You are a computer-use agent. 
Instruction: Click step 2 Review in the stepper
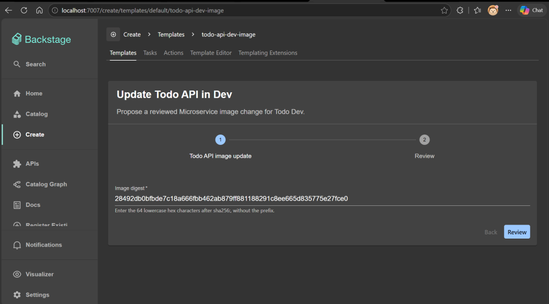click(425, 147)
